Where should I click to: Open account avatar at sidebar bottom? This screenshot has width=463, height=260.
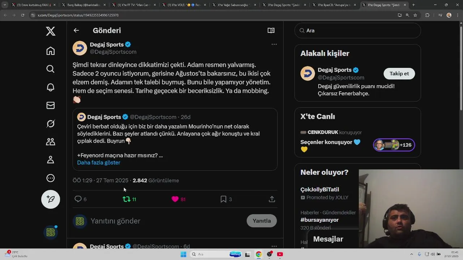click(51, 232)
